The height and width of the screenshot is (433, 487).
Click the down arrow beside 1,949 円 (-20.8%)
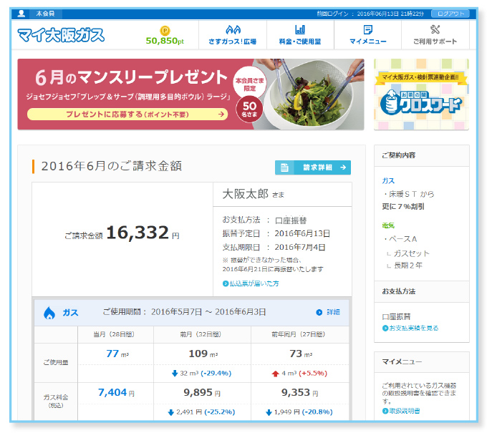[x=269, y=412]
